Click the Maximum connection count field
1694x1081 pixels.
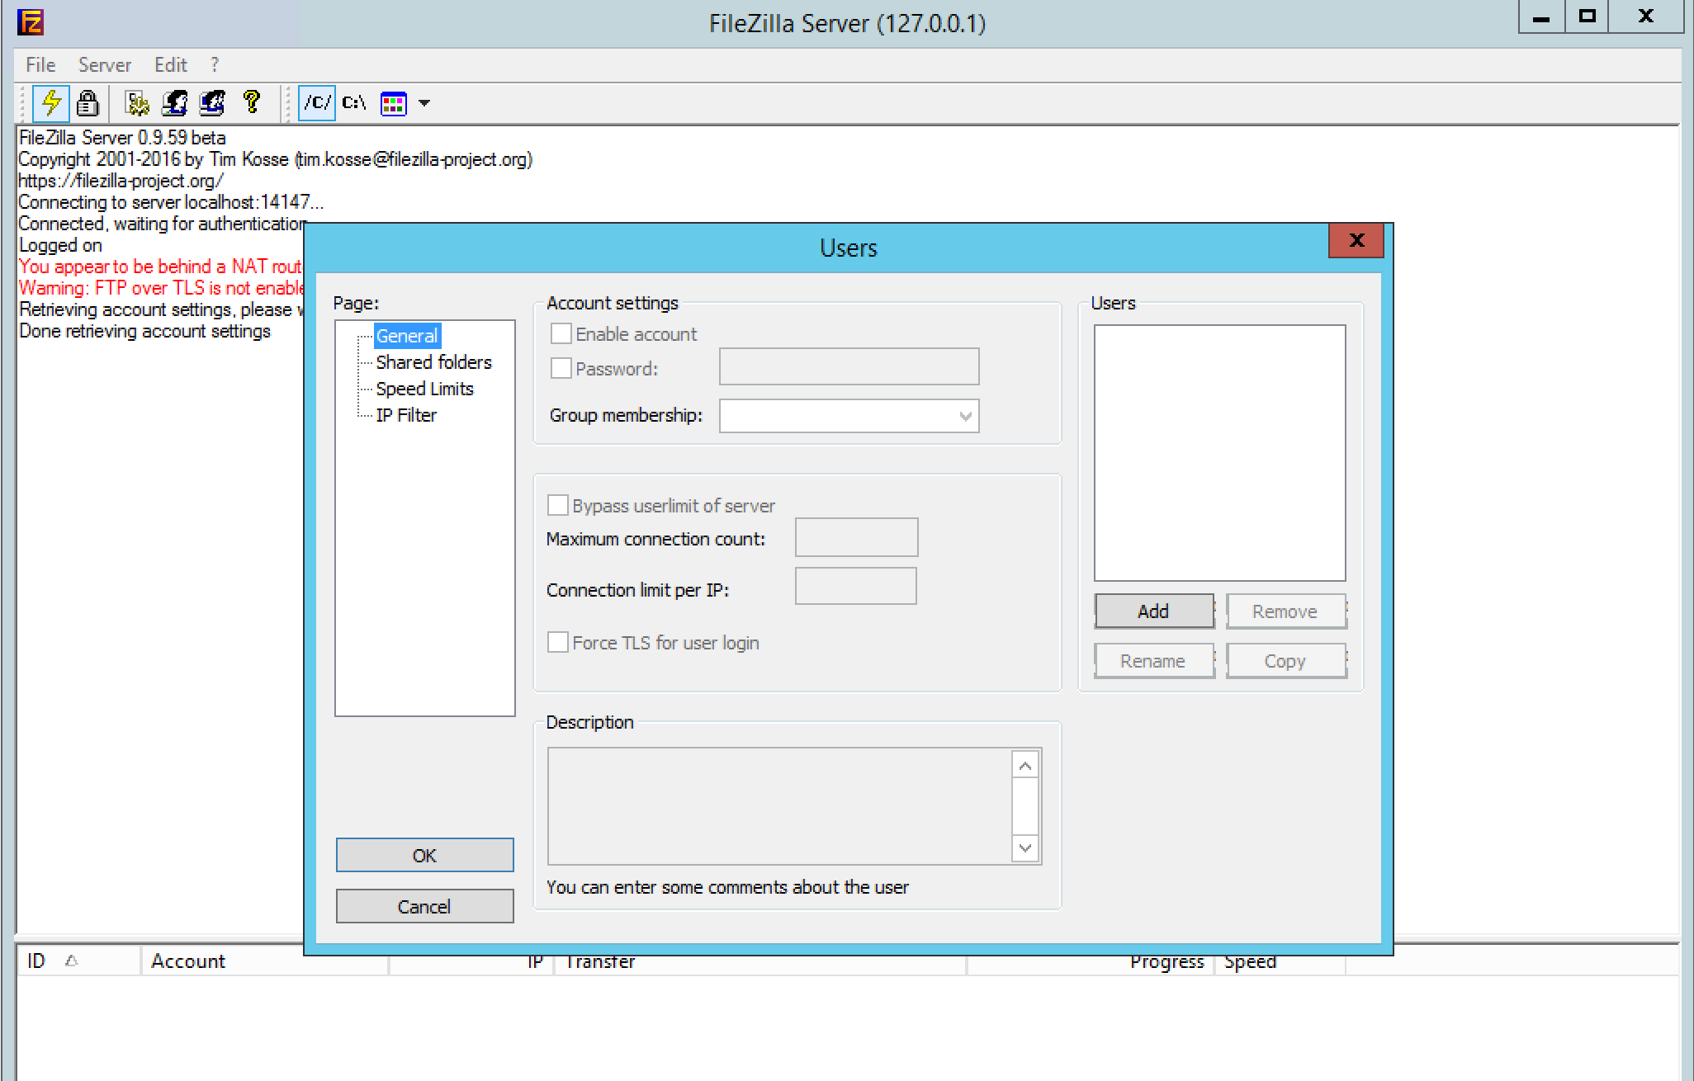coord(856,537)
